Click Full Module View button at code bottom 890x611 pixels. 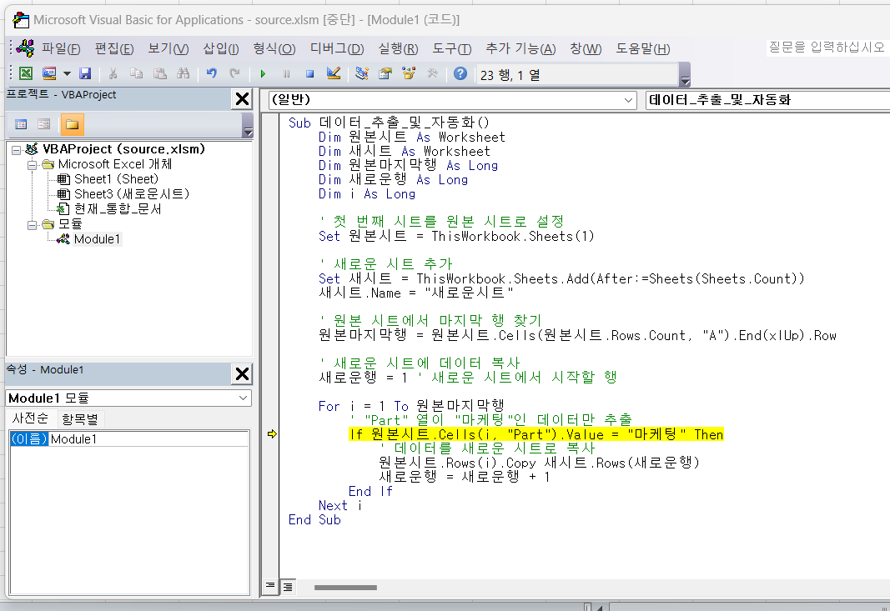point(289,587)
